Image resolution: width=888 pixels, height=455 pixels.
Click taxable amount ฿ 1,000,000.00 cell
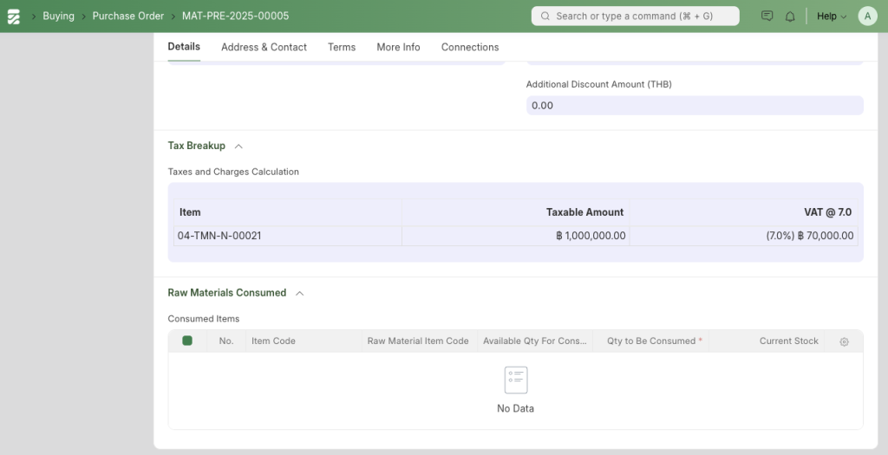coord(515,236)
